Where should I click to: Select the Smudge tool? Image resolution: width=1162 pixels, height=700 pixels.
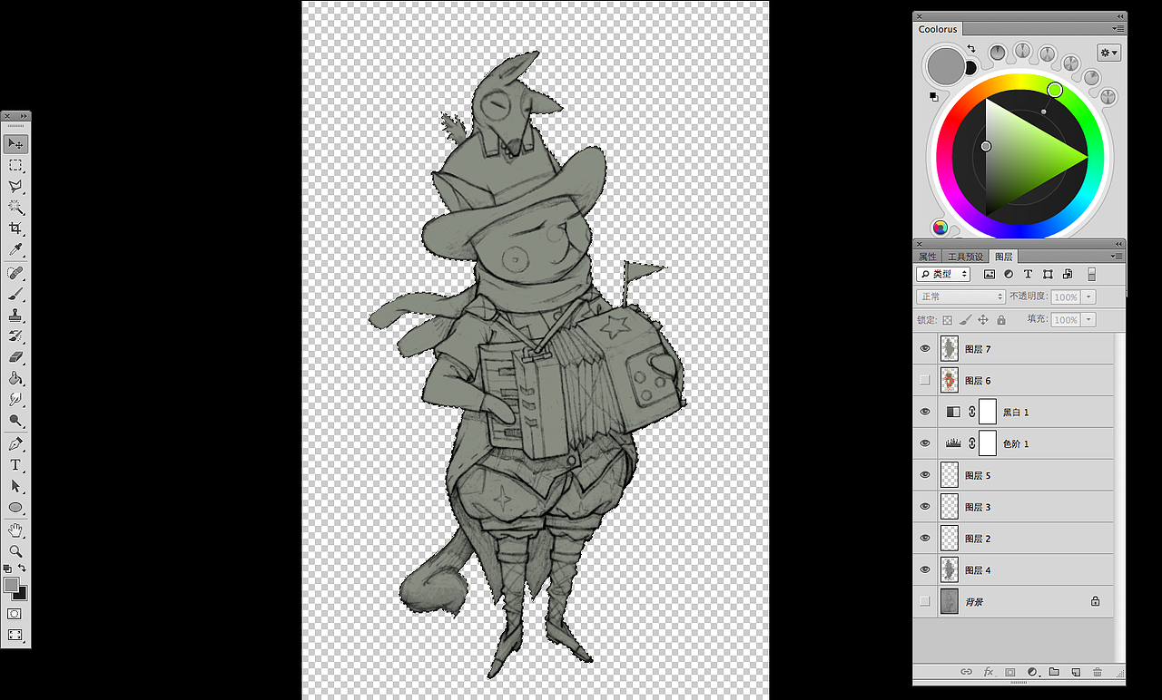(x=15, y=399)
